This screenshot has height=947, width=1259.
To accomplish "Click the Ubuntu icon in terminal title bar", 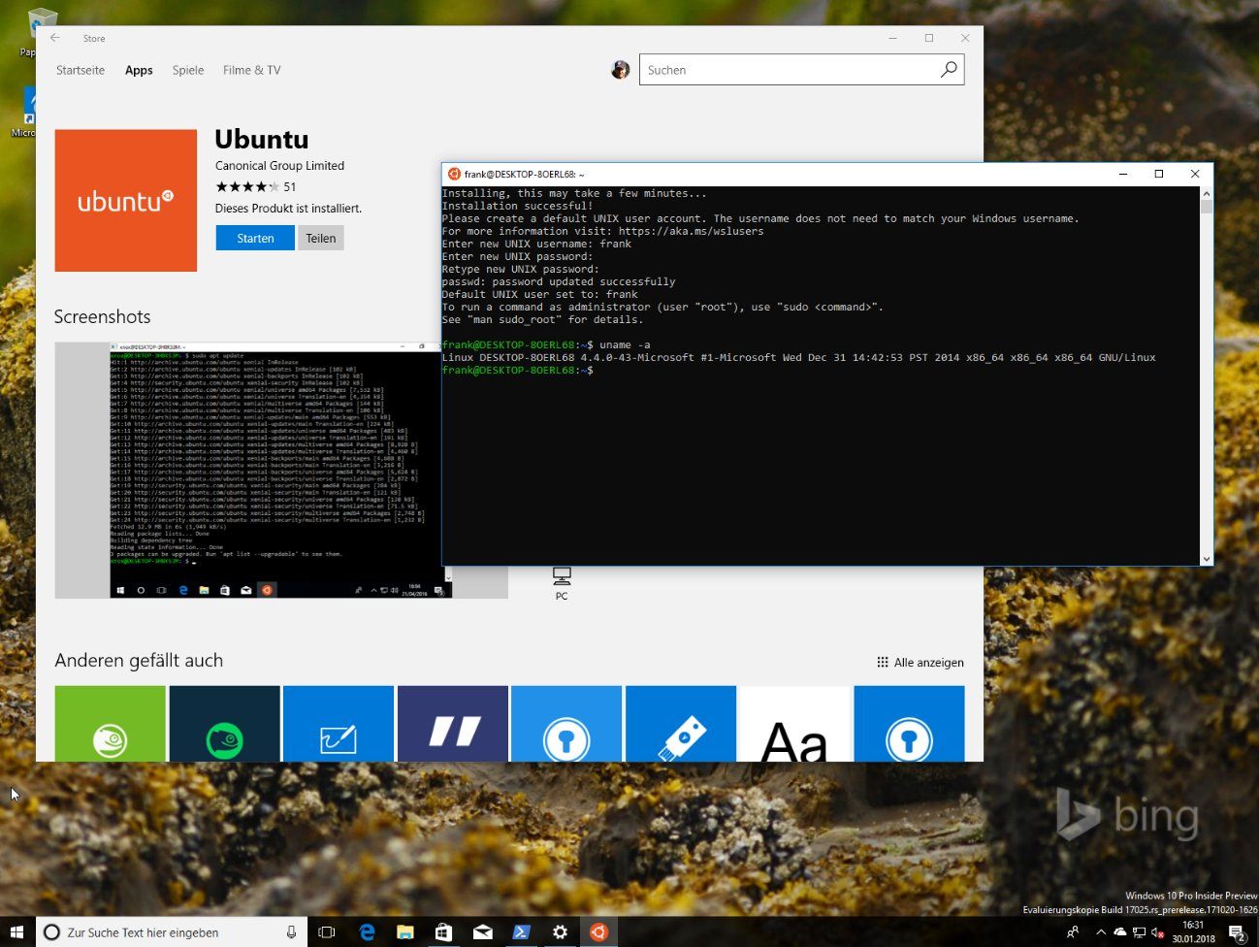I will (454, 174).
